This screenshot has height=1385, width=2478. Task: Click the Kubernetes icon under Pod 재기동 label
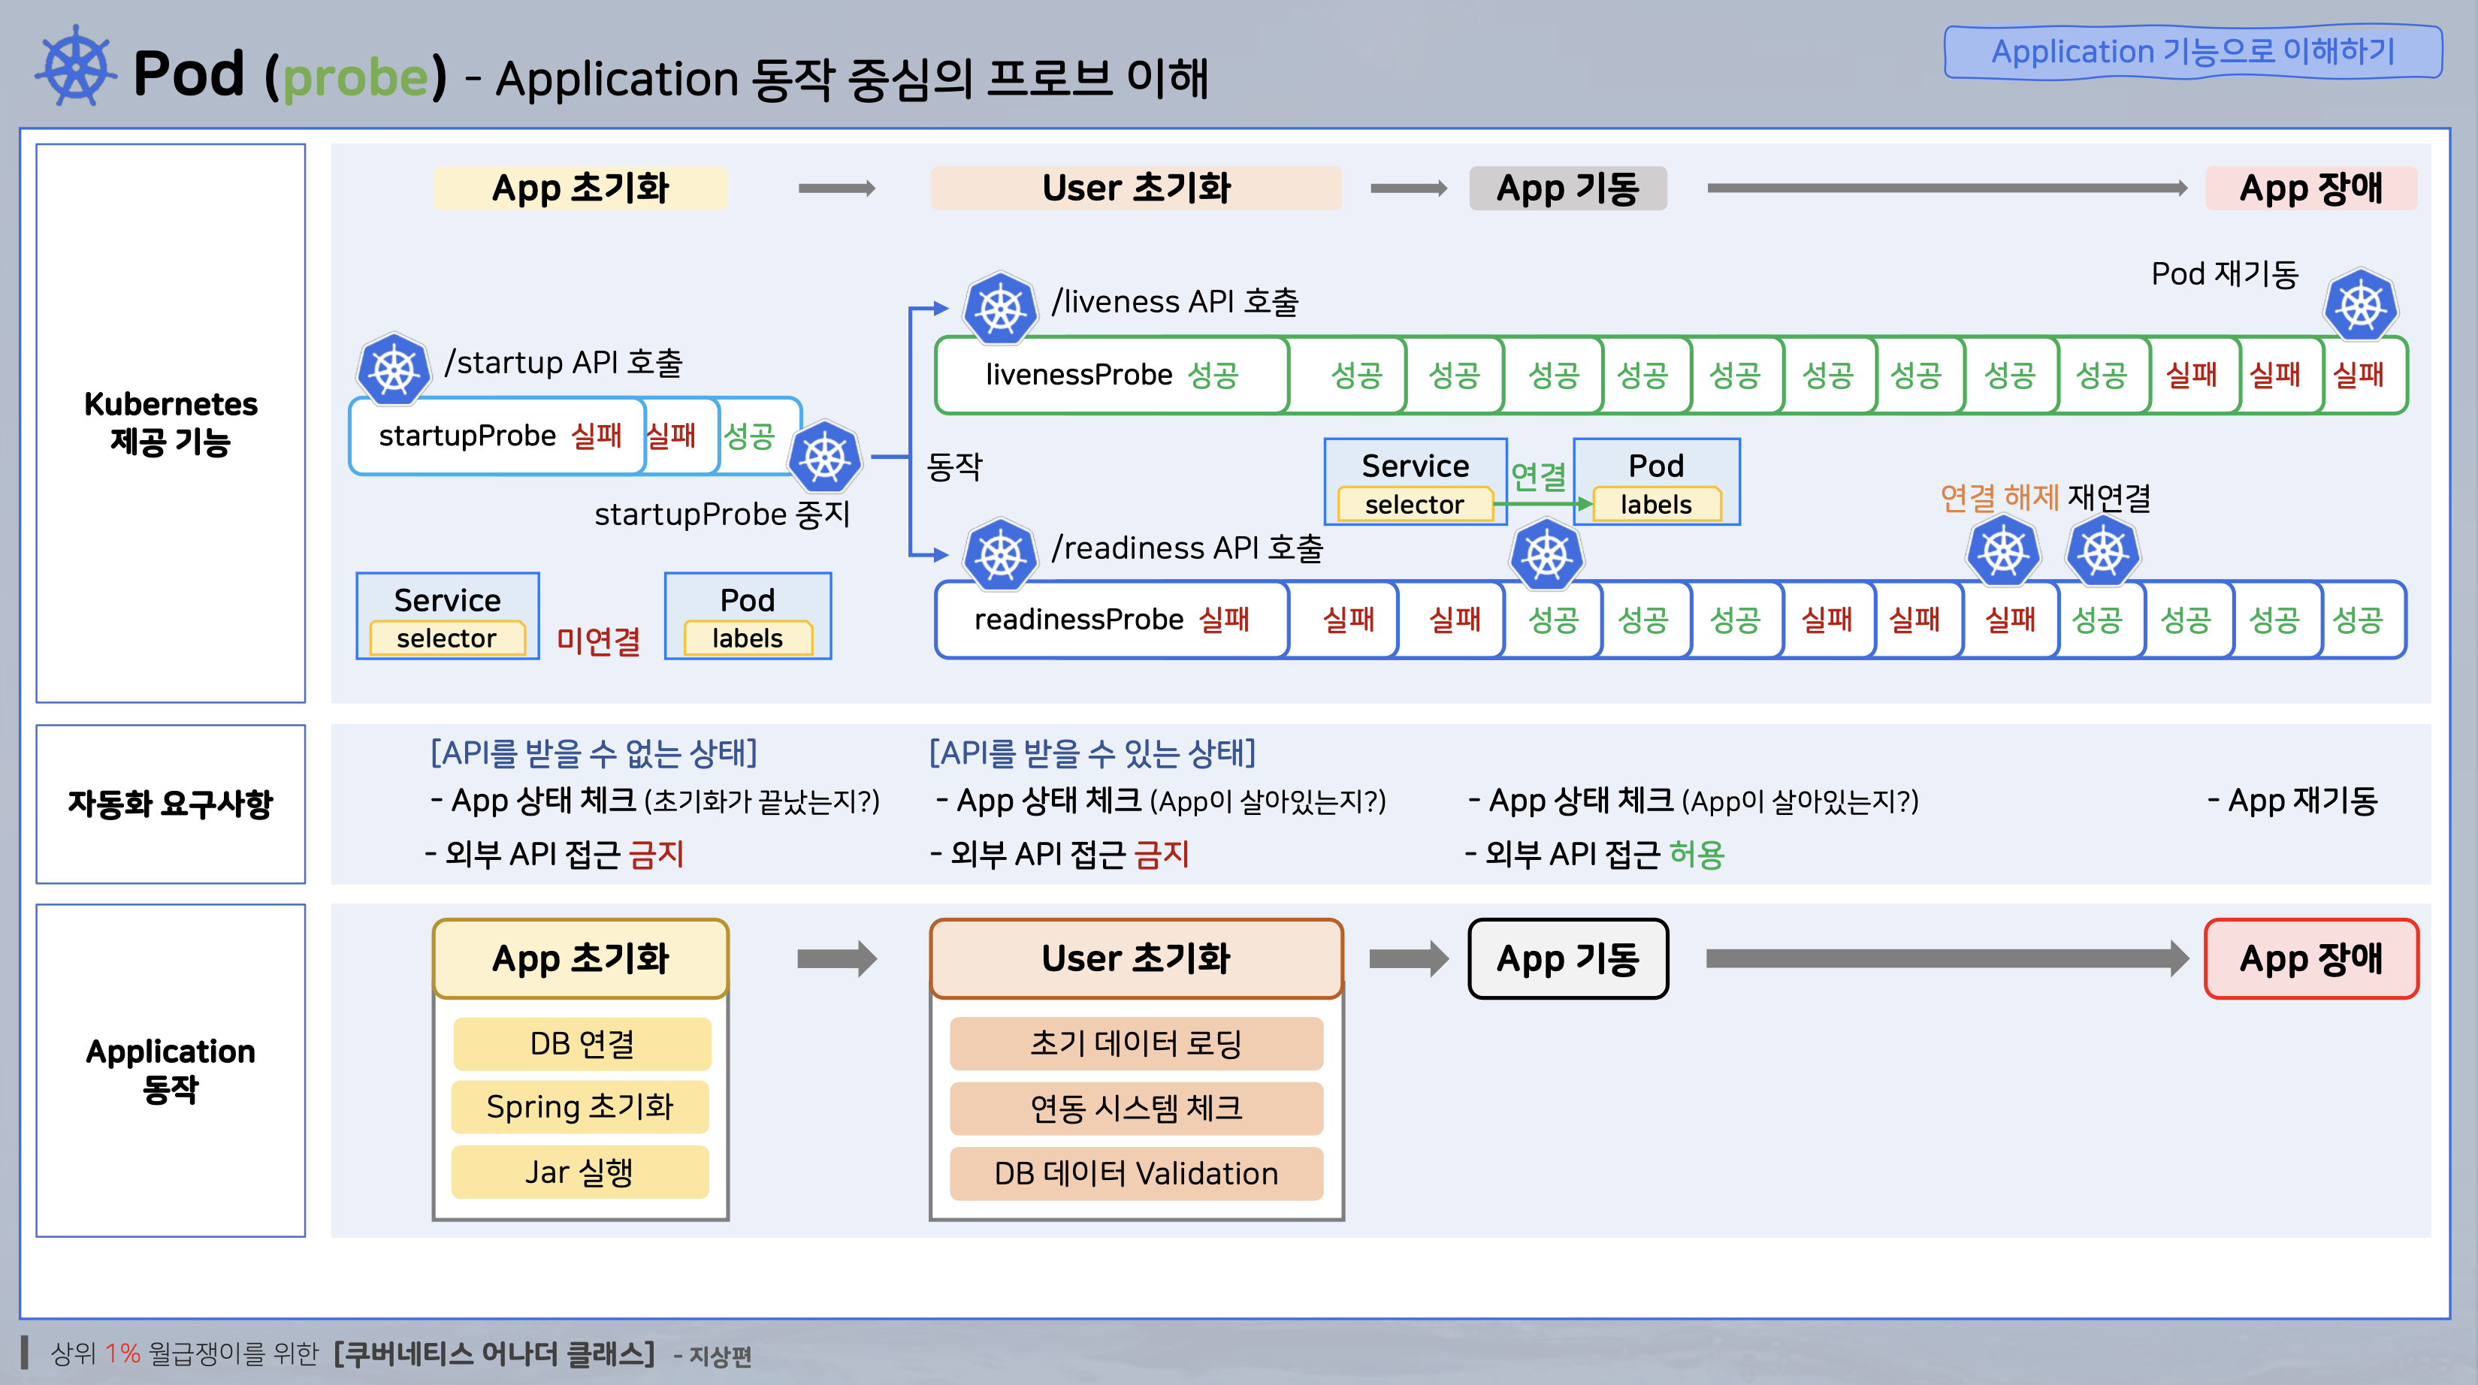click(2361, 306)
